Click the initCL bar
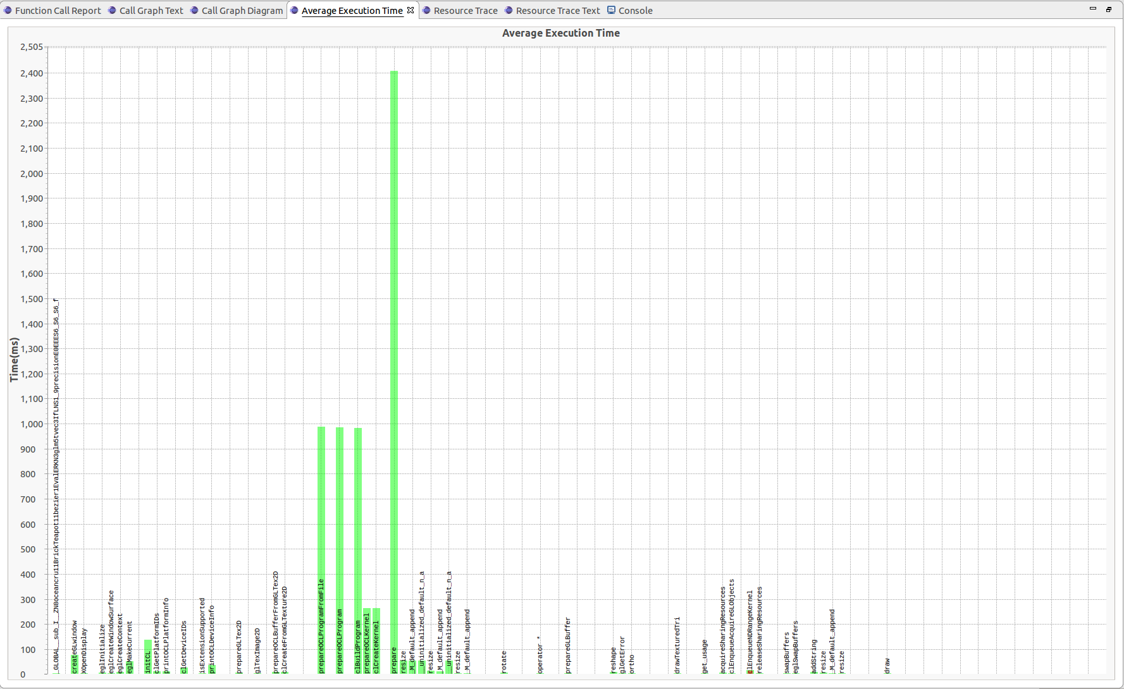Image resolution: width=1124 pixels, height=689 pixels. click(x=148, y=657)
